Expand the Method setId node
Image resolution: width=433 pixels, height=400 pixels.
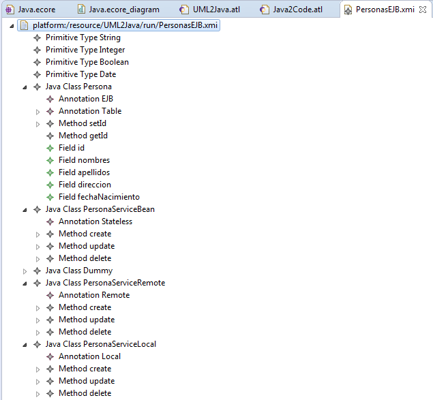point(38,124)
